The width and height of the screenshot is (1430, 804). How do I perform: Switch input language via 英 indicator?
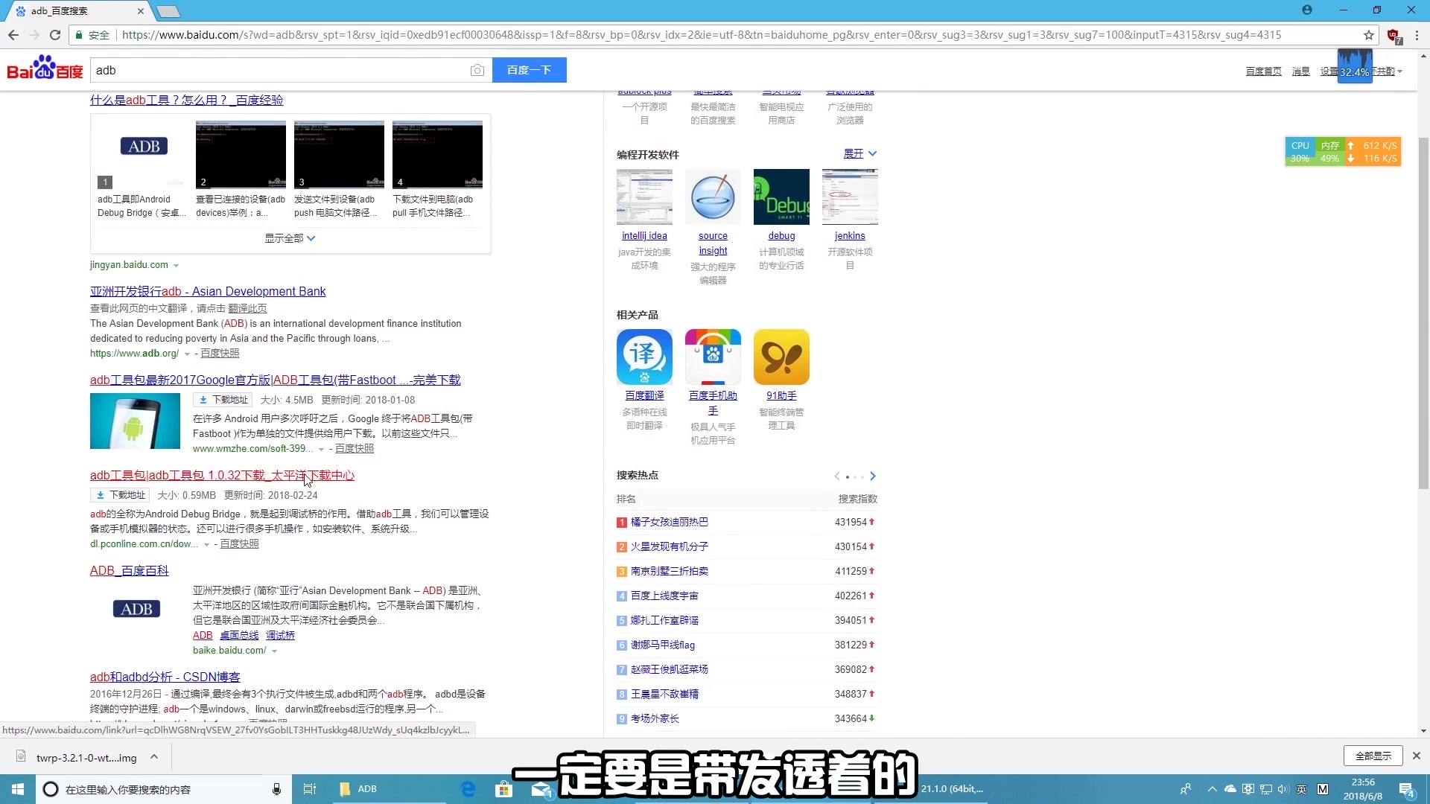tap(1301, 788)
